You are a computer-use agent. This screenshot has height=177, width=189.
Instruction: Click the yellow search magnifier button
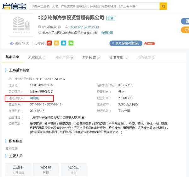163,6
